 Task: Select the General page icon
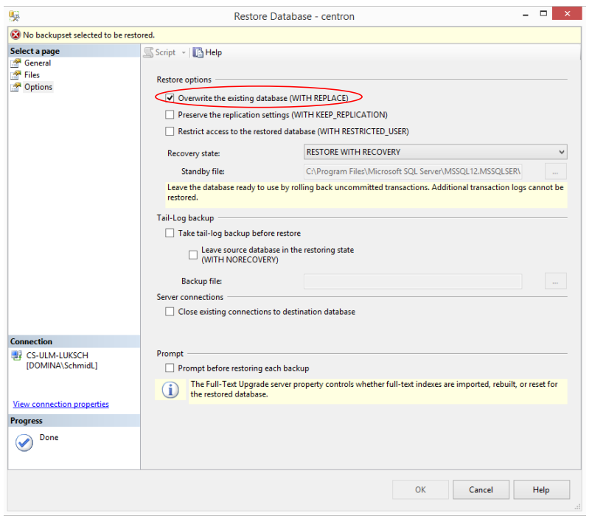tap(16, 63)
